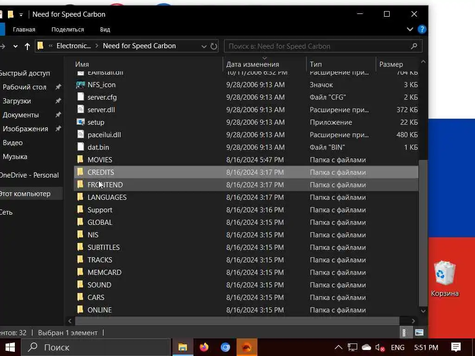
Task: Select the MEMCARD folder icon
Action: coord(80,272)
